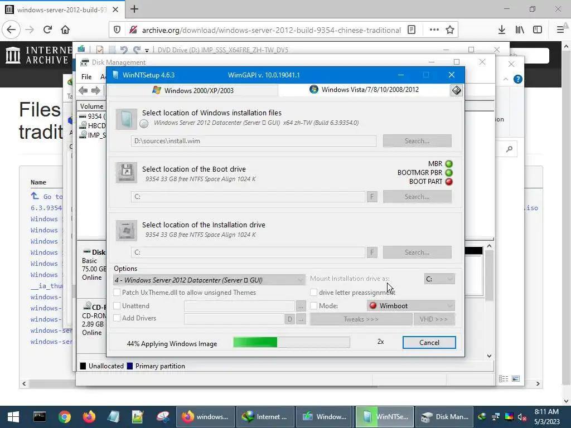The width and height of the screenshot is (571, 428).
Task: Bookmark this page star icon
Action: point(450,30)
